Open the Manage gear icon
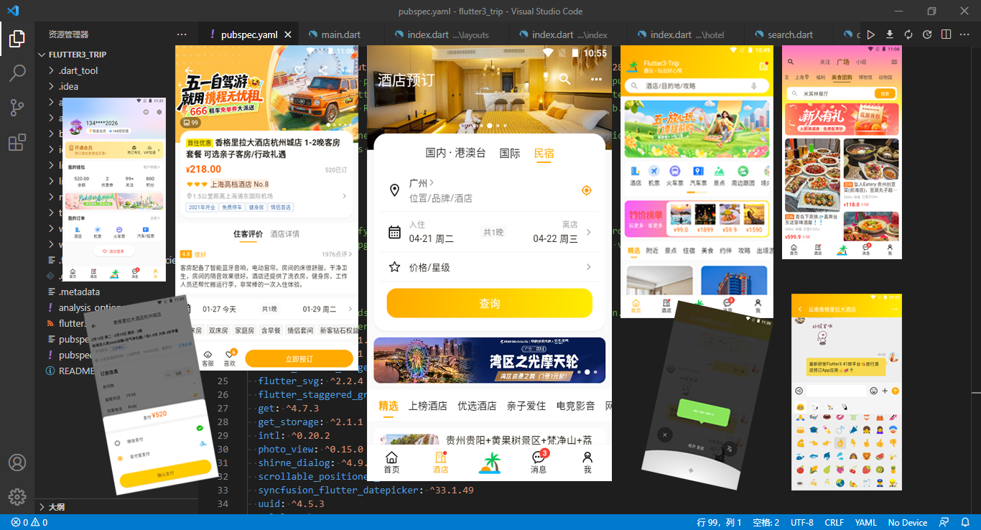Image resolution: width=981 pixels, height=530 pixels. click(17, 496)
